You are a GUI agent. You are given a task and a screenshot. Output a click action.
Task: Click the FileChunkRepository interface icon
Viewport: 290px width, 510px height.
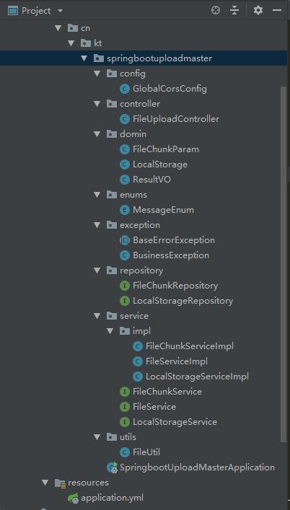[x=125, y=286]
